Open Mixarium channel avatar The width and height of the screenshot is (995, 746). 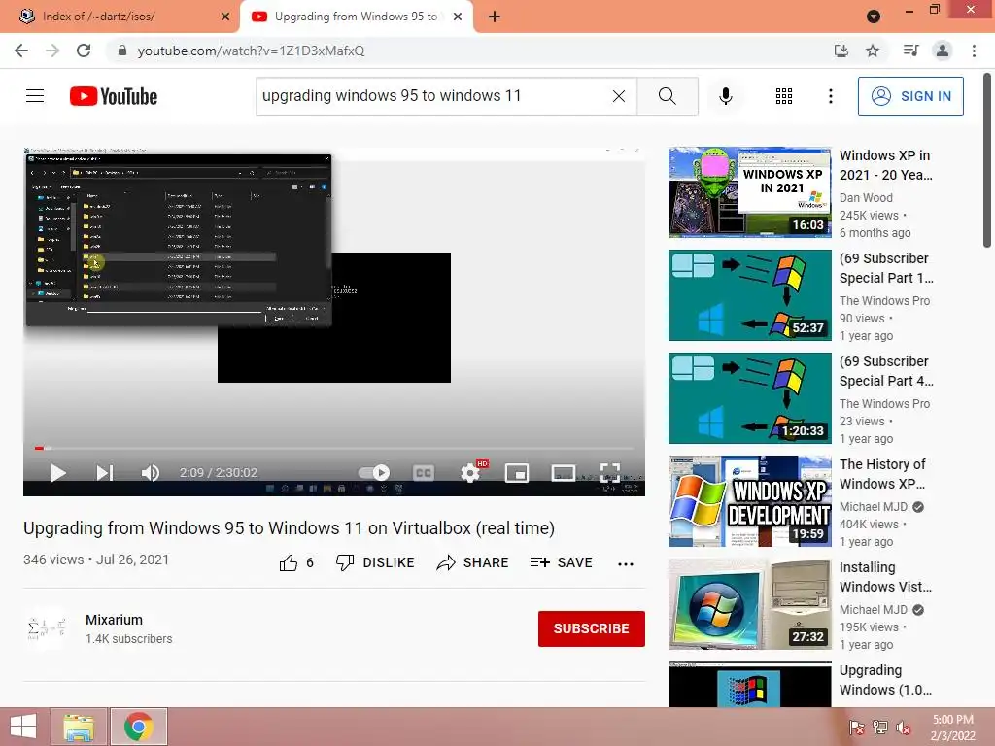47,628
